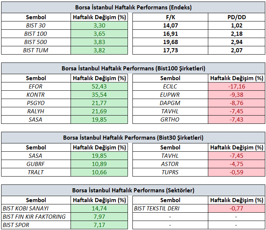
Task: Select the GUBRF symbol cell
Action: [x=36, y=164]
